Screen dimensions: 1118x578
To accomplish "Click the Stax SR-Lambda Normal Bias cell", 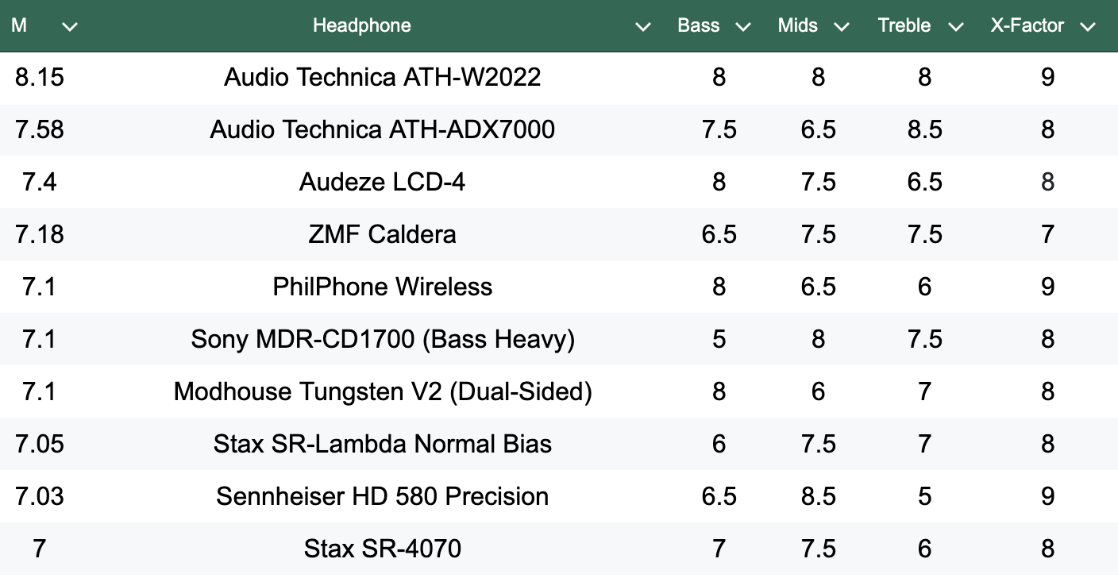I will pos(382,444).
